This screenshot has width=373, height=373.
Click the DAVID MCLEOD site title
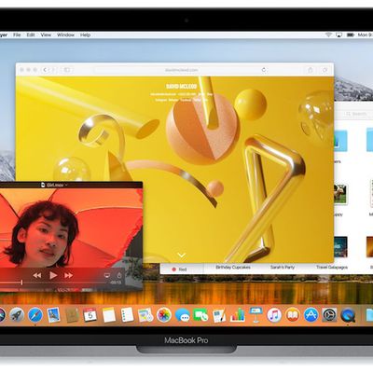pyautogui.click(x=182, y=86)
